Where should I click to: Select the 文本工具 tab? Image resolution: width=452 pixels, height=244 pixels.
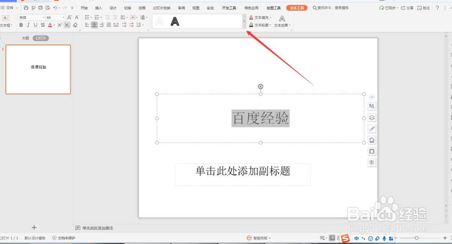pyautogui.click(x=297, y=8)
